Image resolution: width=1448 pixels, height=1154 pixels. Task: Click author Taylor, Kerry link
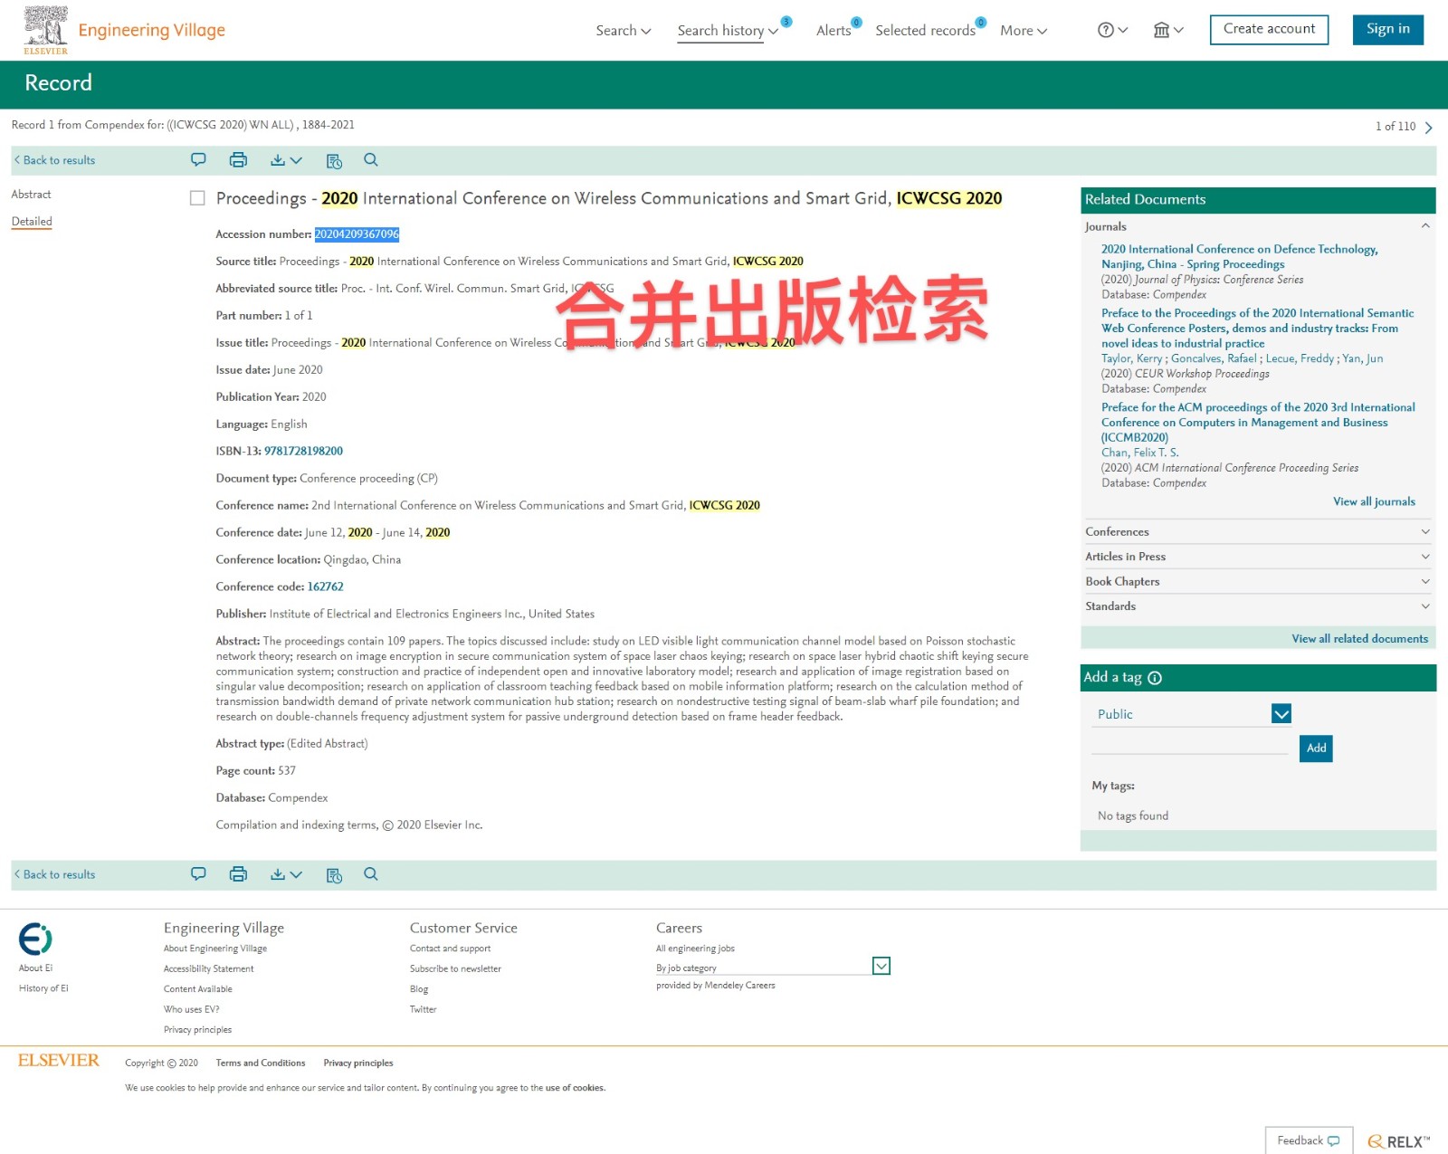coord(1131,358)
